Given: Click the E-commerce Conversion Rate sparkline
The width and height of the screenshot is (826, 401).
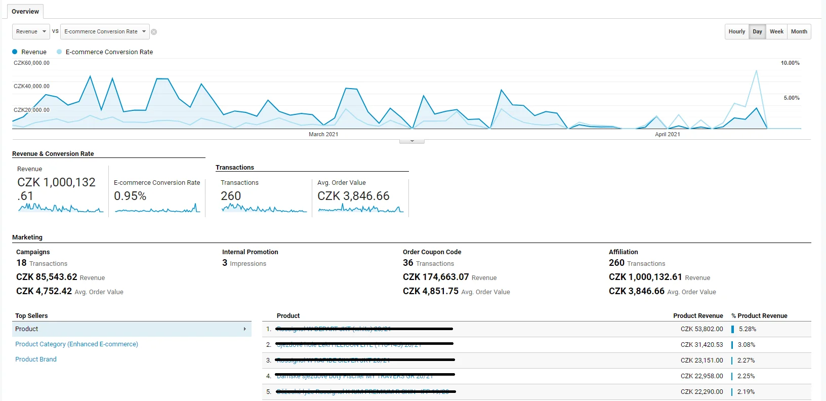Looking at the screenshot, I should 157,208.
